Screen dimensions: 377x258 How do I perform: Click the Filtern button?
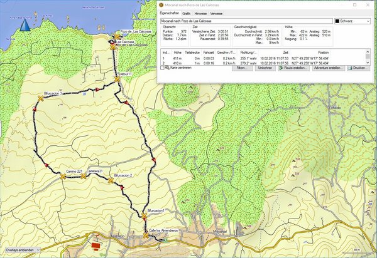click(x=242, y=67)
